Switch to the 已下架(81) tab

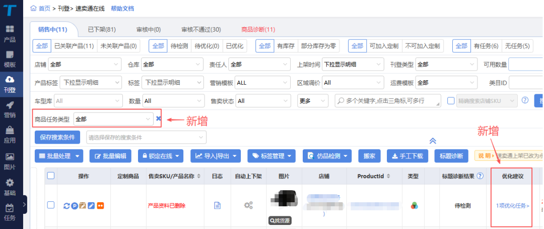tap(102, 29)
